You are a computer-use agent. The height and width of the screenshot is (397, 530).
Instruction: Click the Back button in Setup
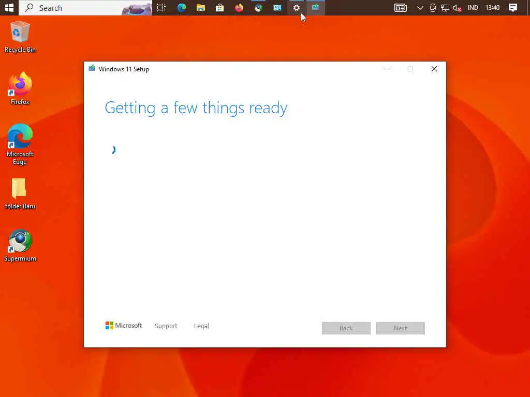tap(346, 328)
